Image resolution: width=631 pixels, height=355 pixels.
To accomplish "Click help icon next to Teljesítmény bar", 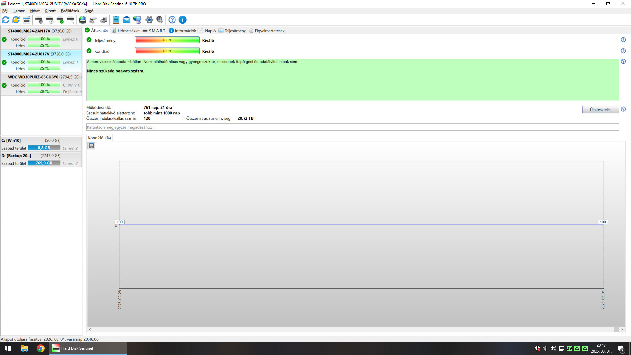I will pyautogui.click(x=623, y=40).
